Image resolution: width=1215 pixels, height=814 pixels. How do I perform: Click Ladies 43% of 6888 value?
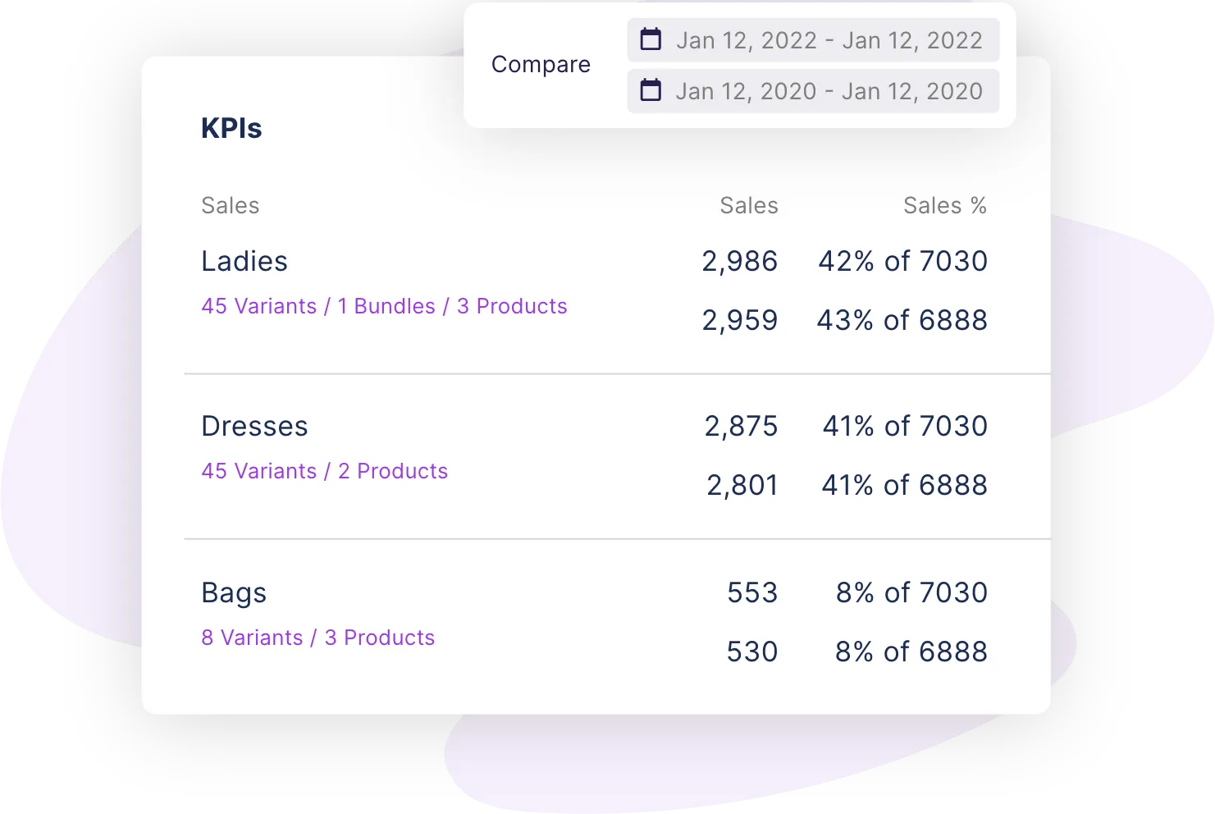[x=902, y=320]
